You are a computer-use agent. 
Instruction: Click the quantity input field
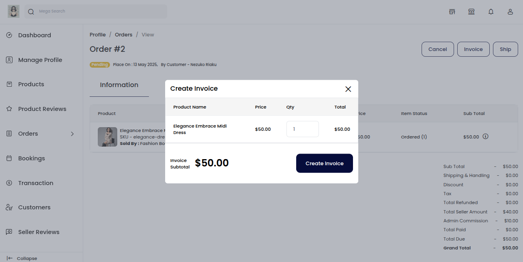click(x=302, y=129)
